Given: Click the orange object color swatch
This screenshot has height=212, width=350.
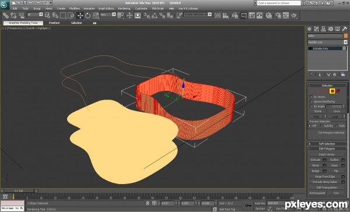Looking at the screenshot, I should click(346, 36).
